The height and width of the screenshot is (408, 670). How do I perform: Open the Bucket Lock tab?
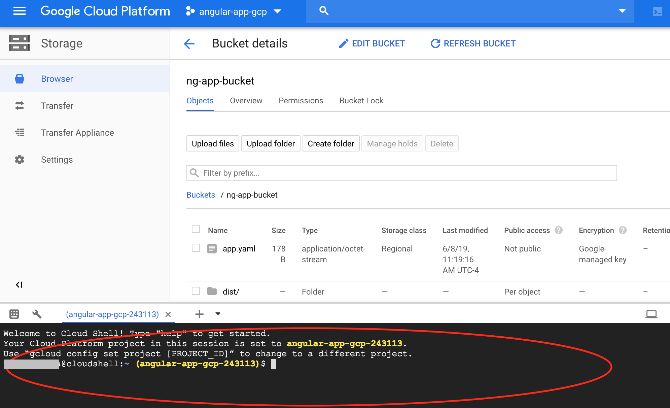(361, 101)
